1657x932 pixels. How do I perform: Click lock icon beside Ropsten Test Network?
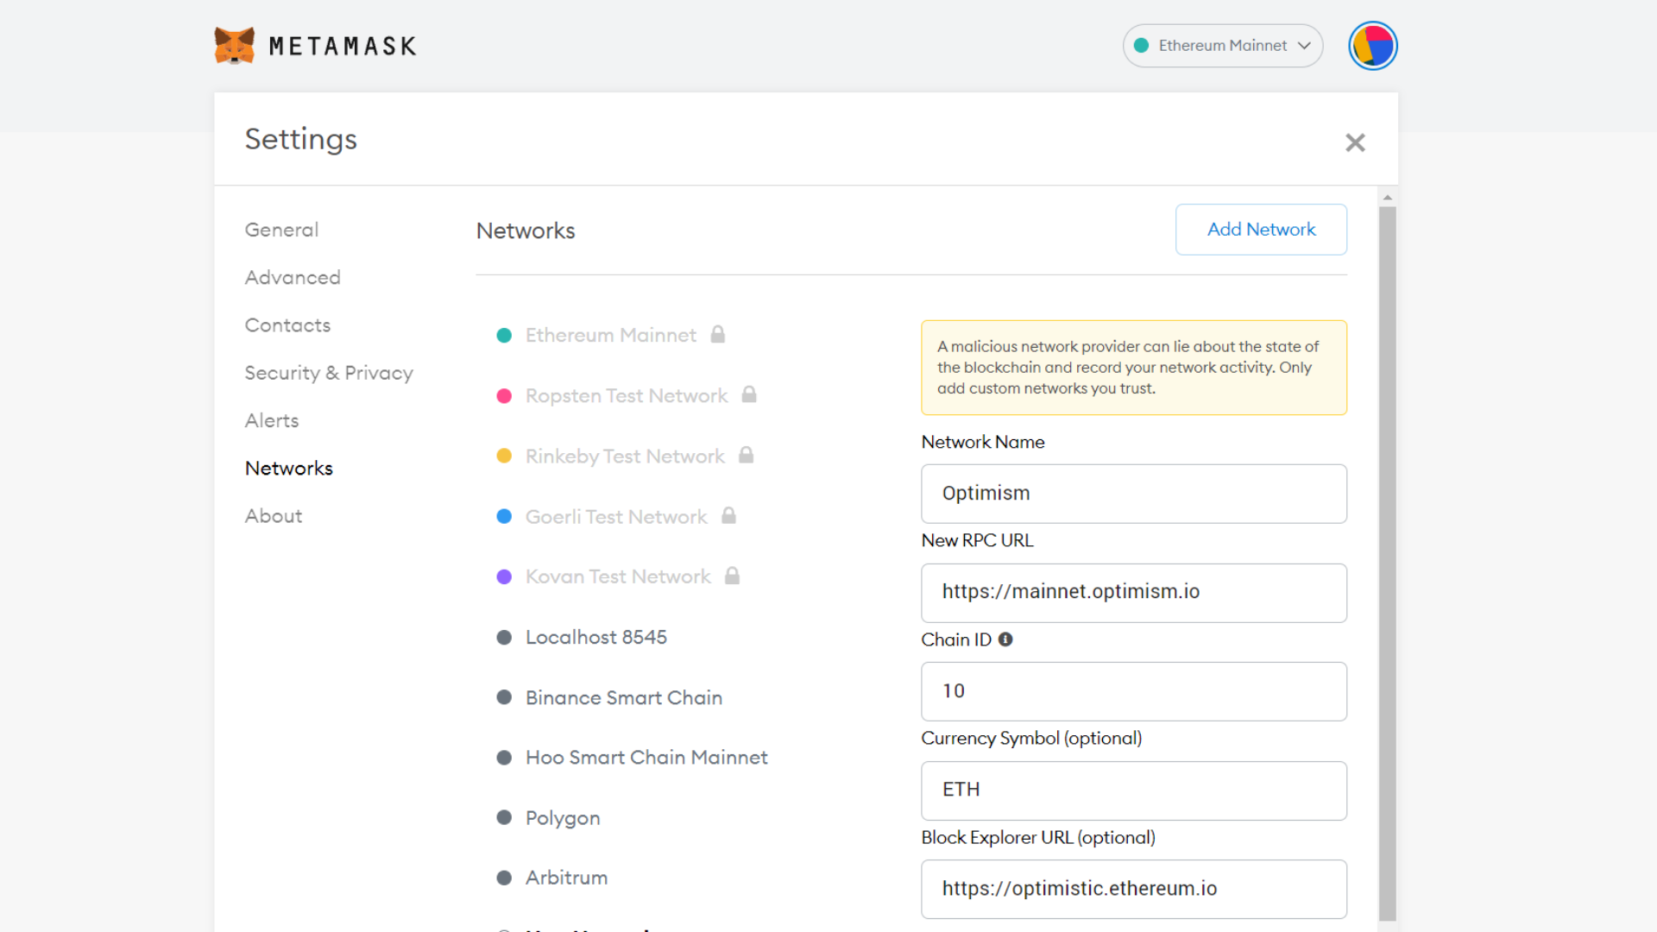pos(749,394)
